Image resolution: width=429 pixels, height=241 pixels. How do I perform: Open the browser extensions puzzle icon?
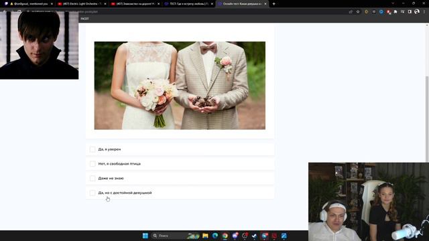(395, 12)
